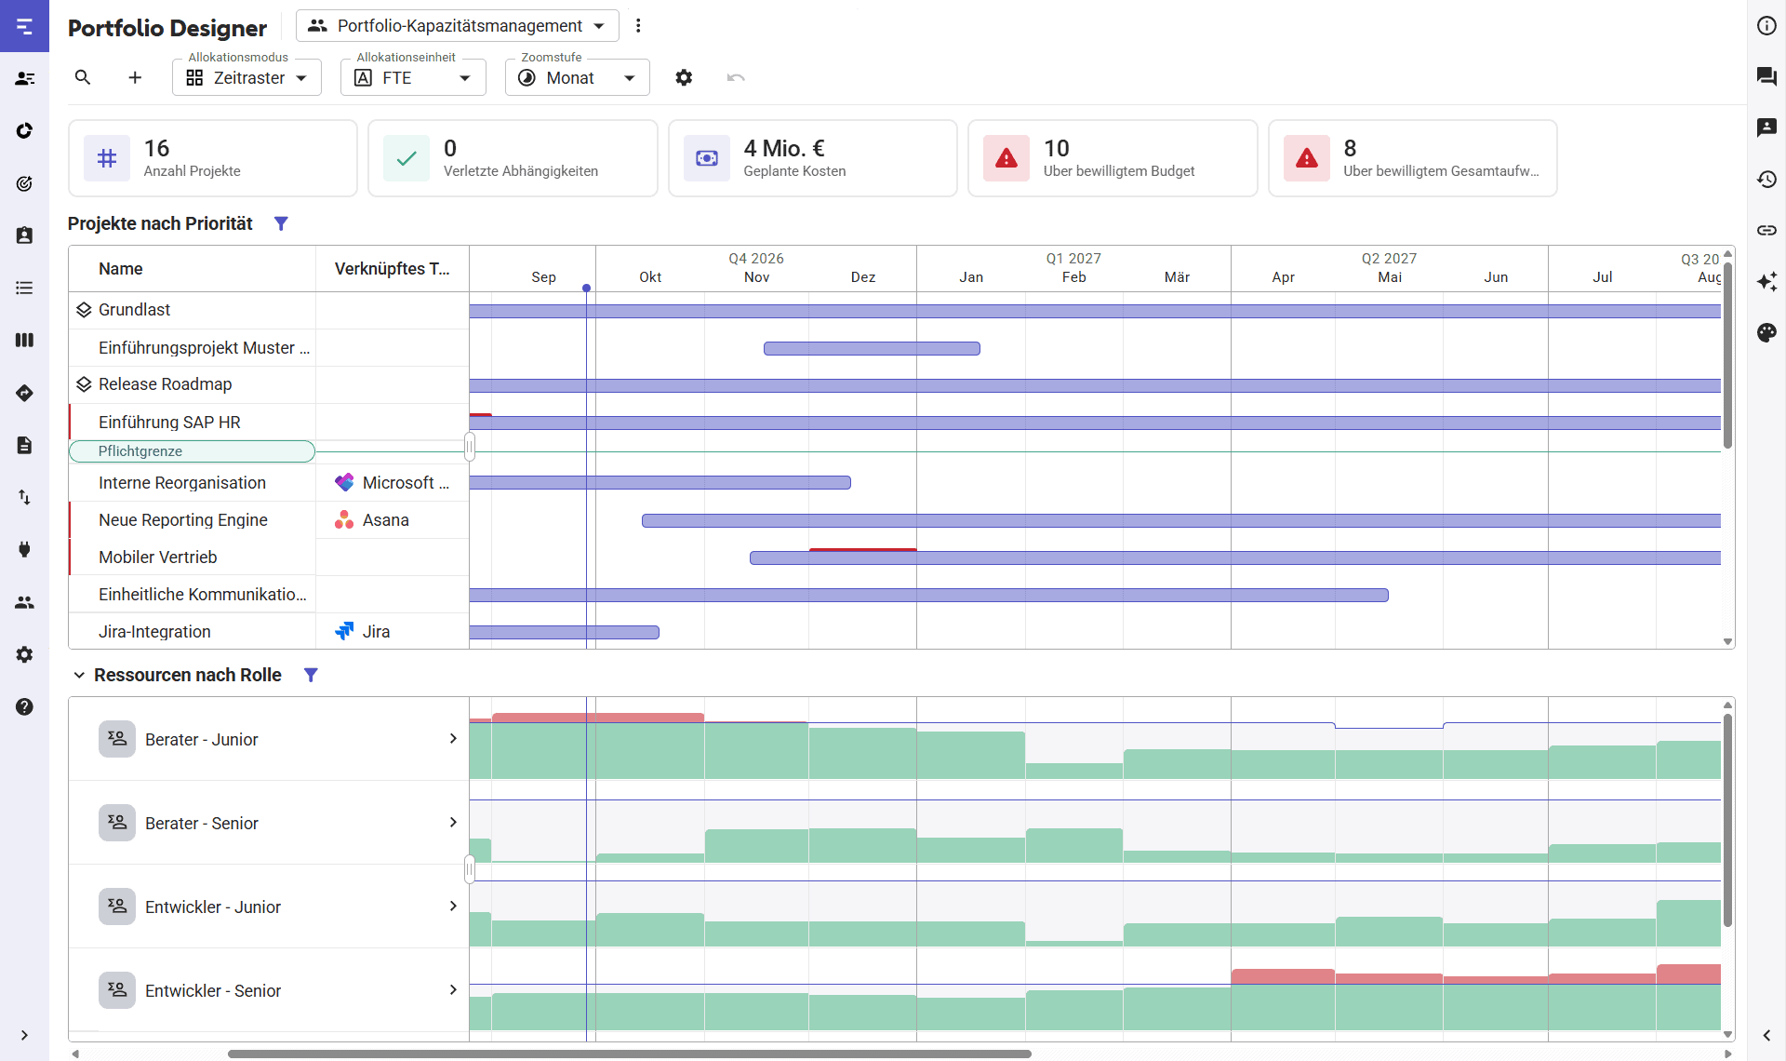1786x1061 pixels.
Task: Click the plus add icon
Action: pyautogui.click(x=135, y=77)
